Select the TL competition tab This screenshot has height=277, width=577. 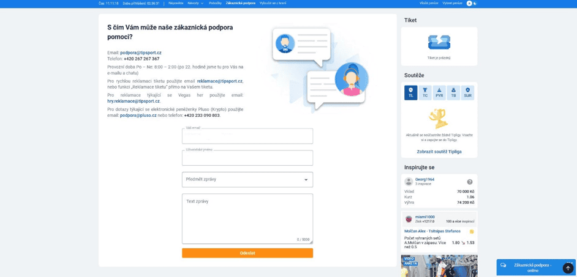[x=410, y=93]
